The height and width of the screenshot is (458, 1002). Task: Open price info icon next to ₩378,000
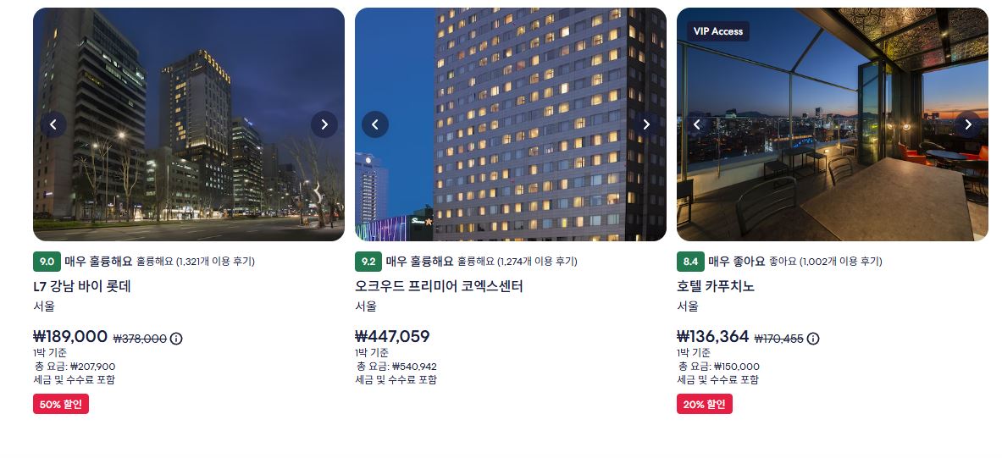click(176, 339)
